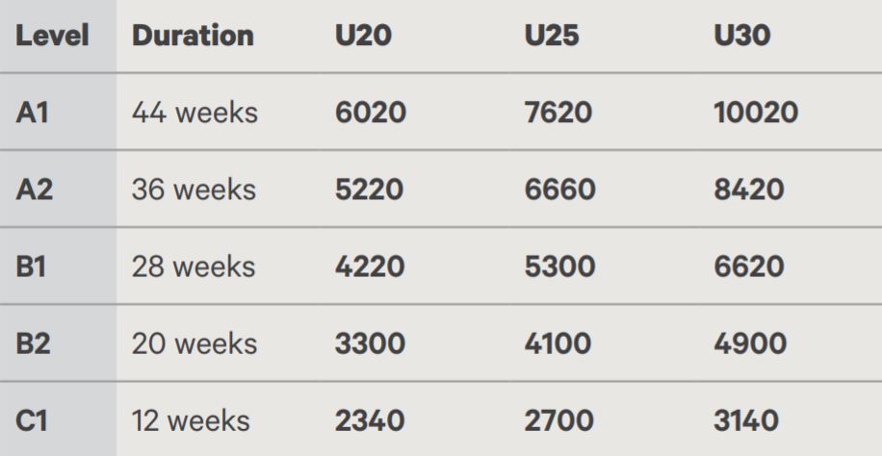The width and height of the screenshot is (882, 456).
Task: Select the U25 column header
Action: tap(552, 36)
